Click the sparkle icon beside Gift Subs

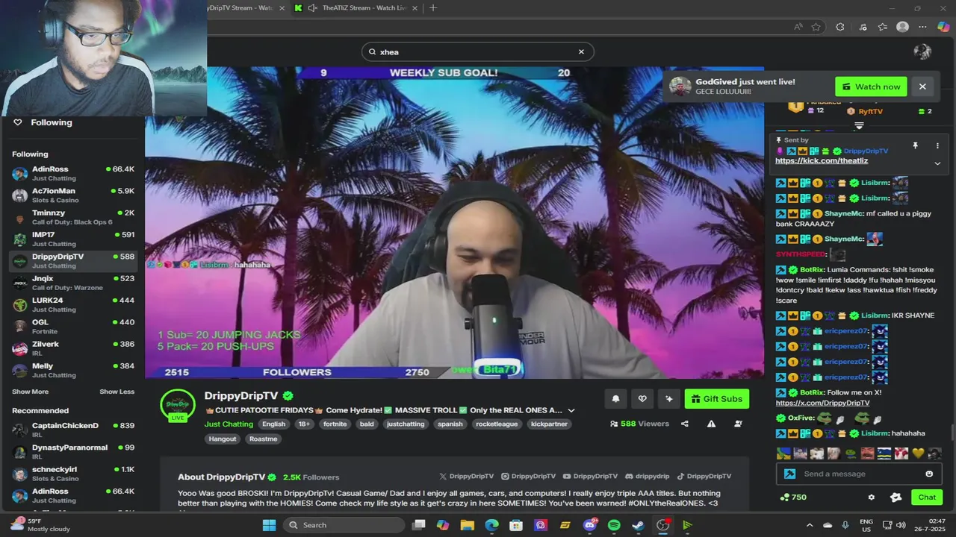pos(669,399)
